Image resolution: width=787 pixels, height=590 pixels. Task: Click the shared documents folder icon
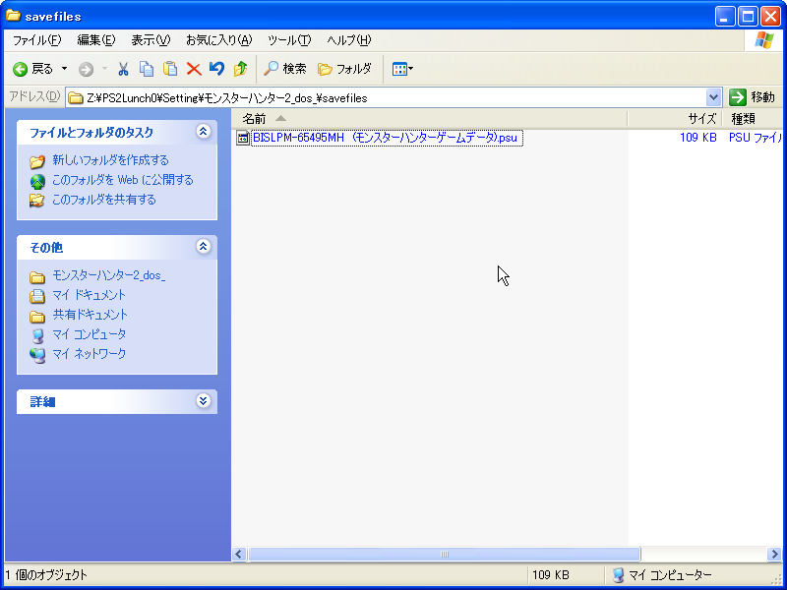pyautogui.click(x=37, y=316)
